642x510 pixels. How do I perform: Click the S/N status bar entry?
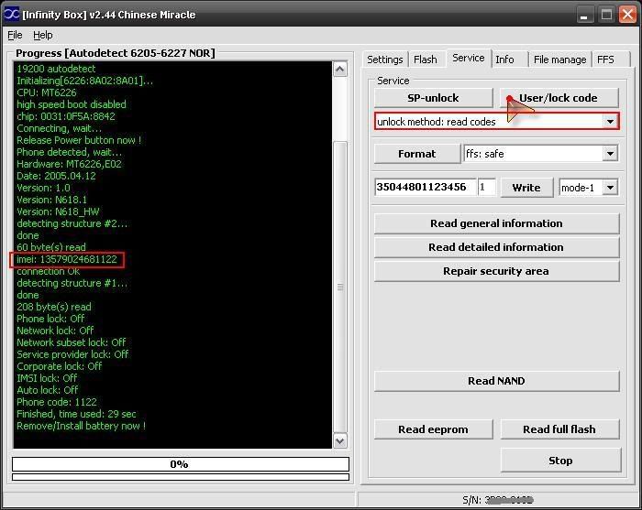pos(498,500)
